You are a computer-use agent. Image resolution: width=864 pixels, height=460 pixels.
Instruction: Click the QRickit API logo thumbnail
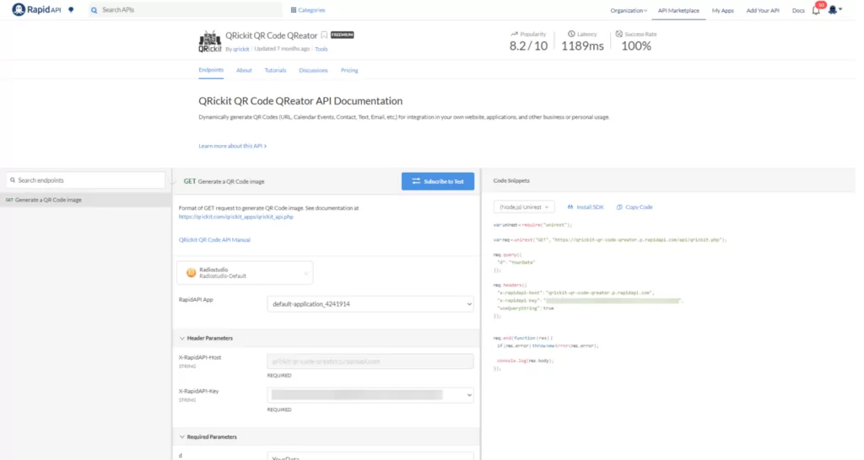click(210, 41)
